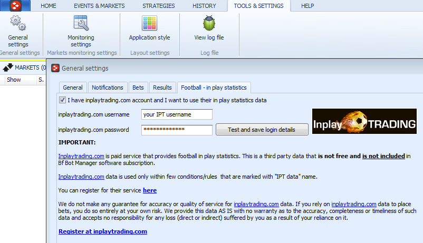This screenshot has width=423, height=243.
Task: Select the TOOLS & SETTINGS tab
Action: (259, 6)
